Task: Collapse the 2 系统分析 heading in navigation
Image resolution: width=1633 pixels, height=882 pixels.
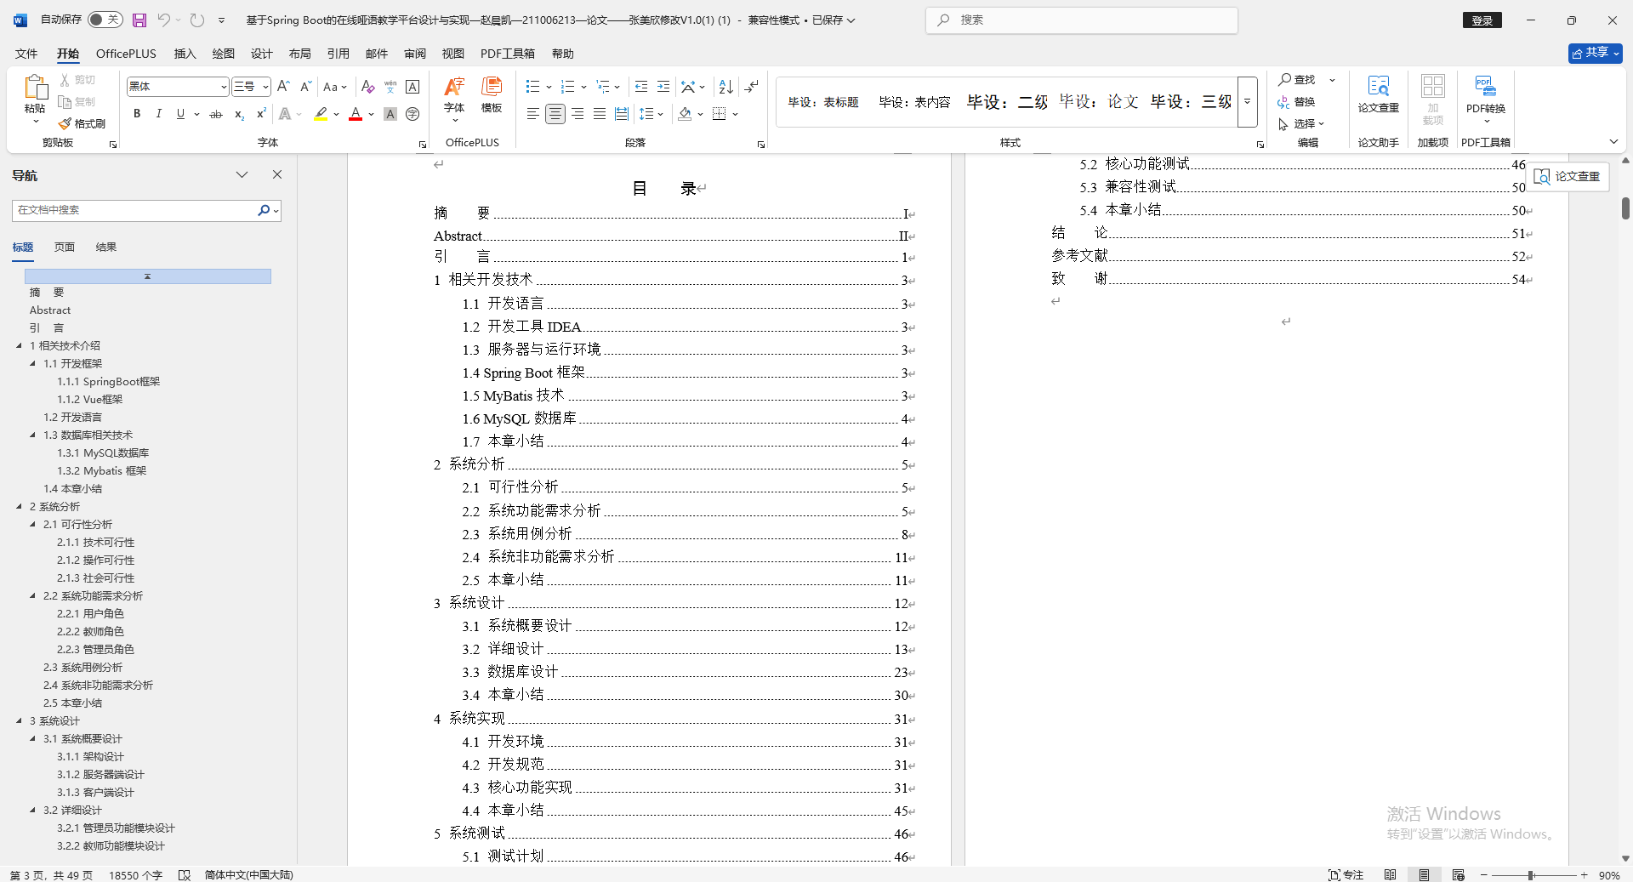Action: click(20, 506)
